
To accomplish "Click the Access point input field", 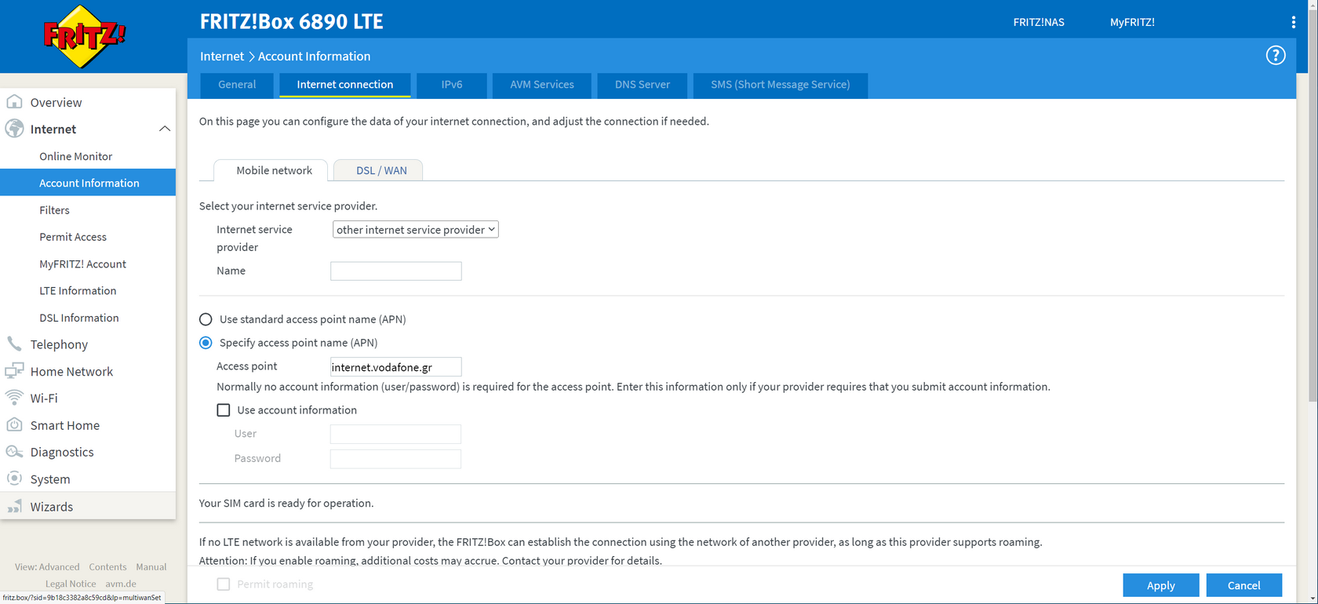I will (x=396, y=367).
